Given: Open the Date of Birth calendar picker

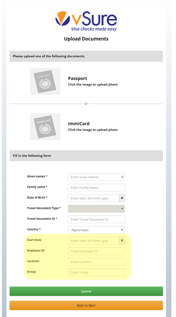Looking at the screenshot, I should [x=122, y=198].
